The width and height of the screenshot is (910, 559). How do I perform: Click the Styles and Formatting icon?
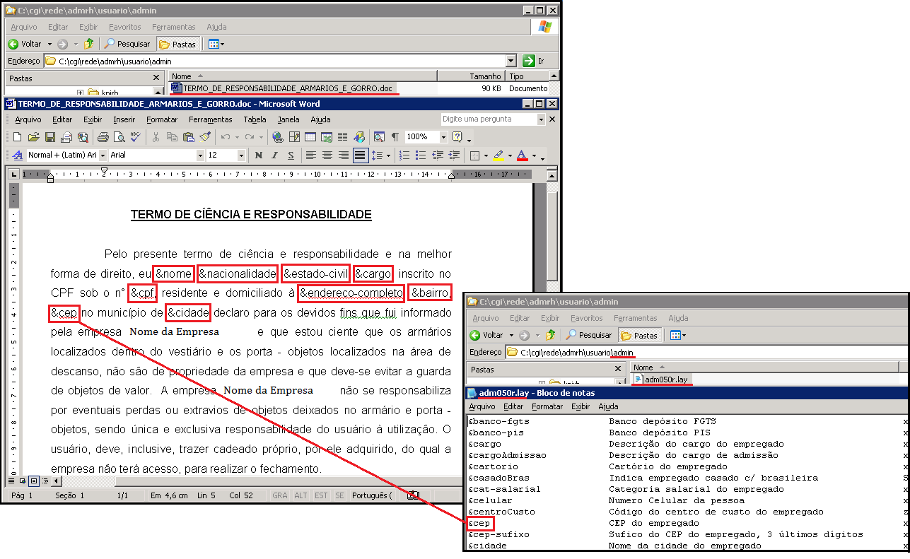17,155
